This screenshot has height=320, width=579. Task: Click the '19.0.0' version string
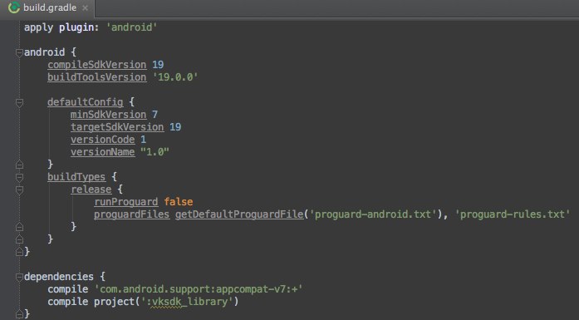(175, 77)
